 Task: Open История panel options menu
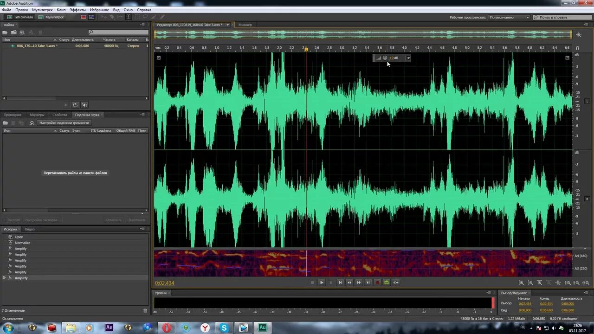142,229
